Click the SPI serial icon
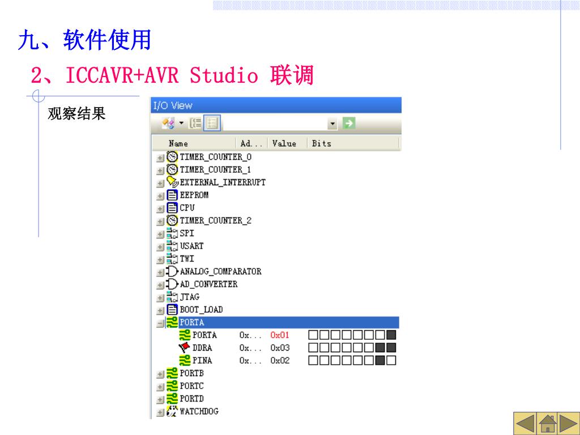 pos(172,233)
